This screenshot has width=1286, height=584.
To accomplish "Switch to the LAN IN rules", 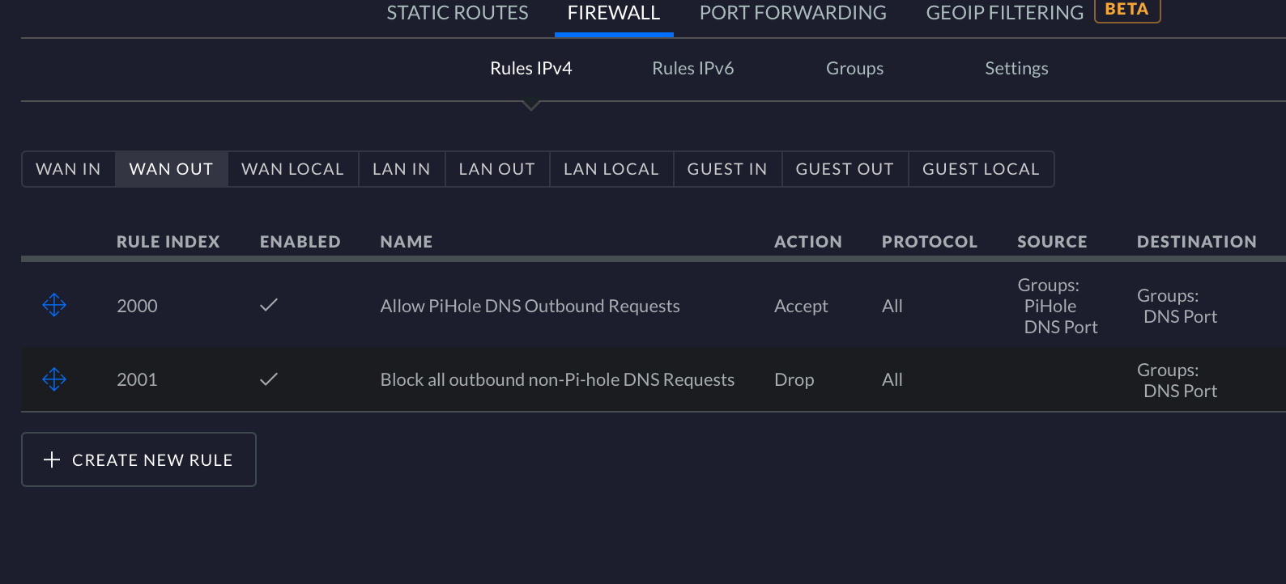I will tap(402, 169).
